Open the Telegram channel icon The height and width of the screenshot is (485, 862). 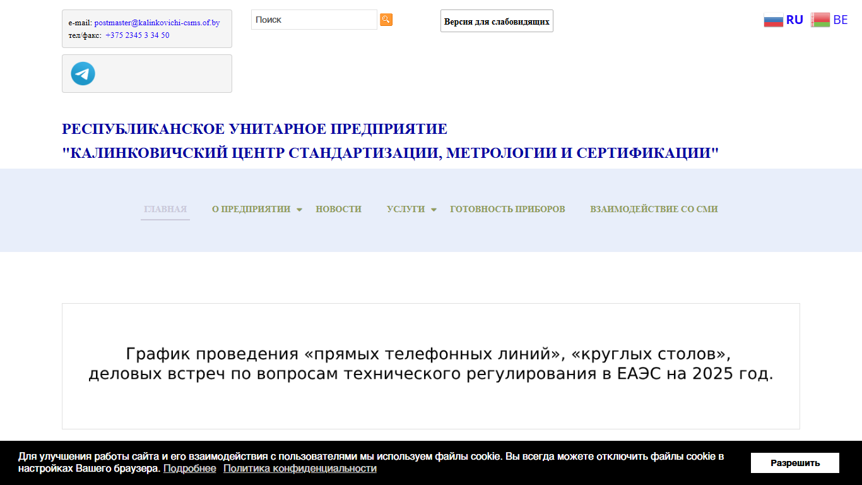coord(83,74)
